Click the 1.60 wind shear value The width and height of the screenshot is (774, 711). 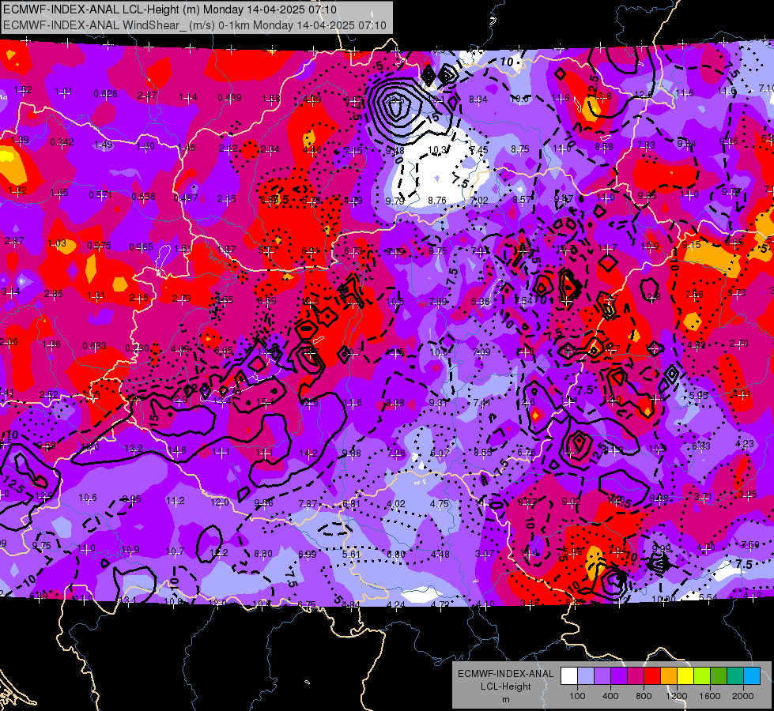[145, 146]
